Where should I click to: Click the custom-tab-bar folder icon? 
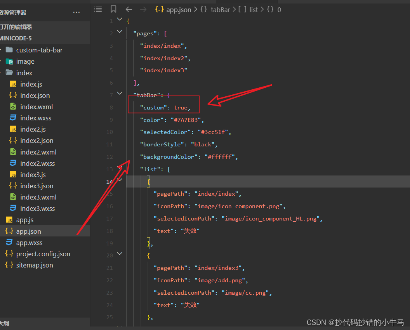[x=9, y=50]
